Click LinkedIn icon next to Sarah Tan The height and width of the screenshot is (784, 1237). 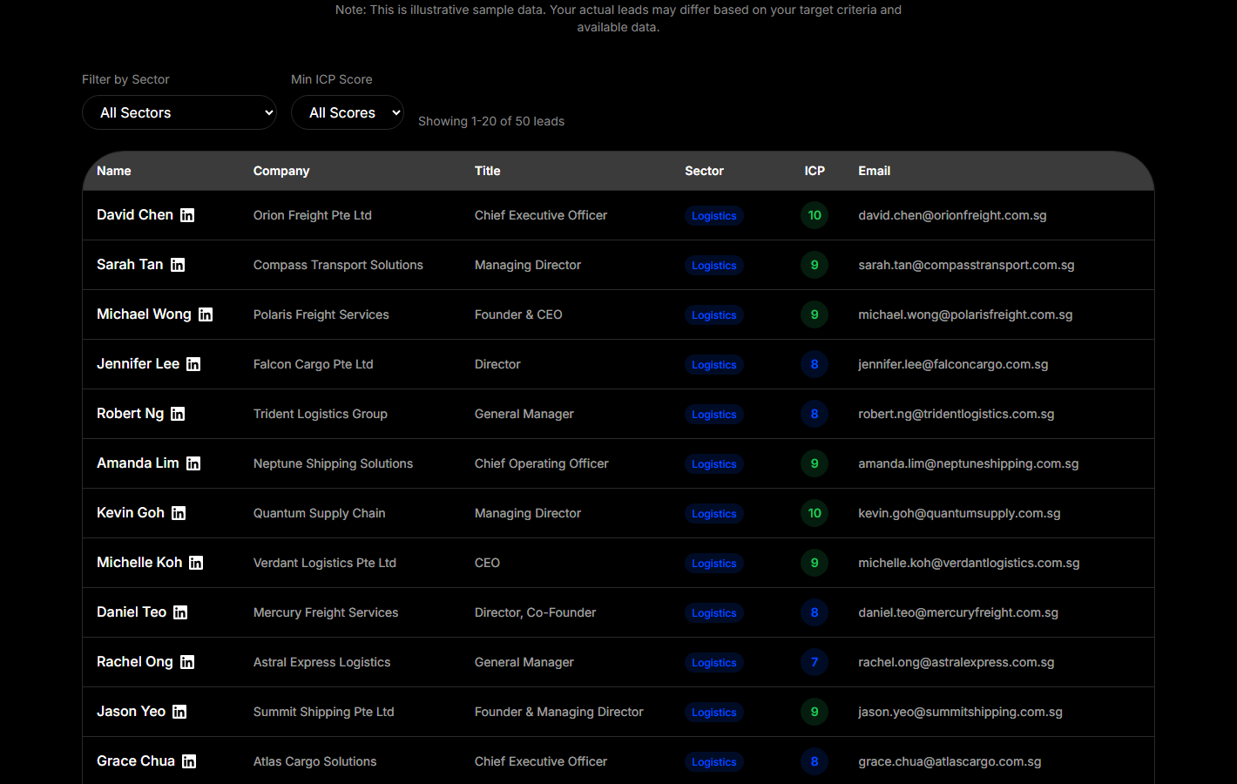pos(178,265)
